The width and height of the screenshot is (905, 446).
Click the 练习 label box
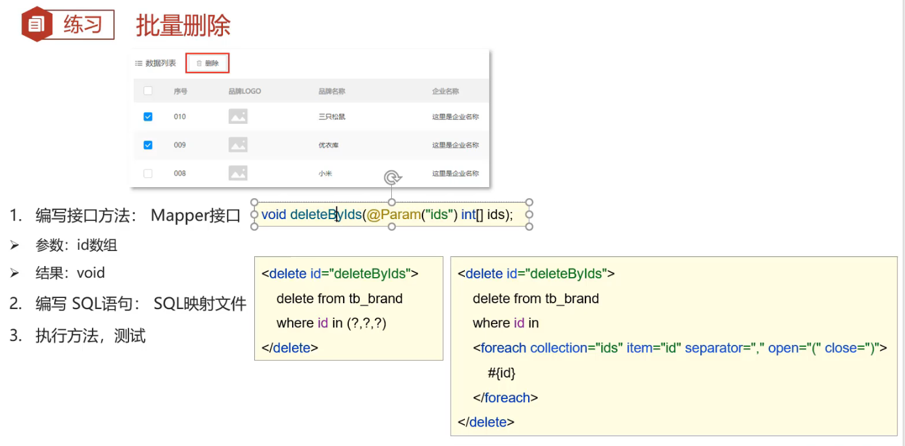[83, 25]
